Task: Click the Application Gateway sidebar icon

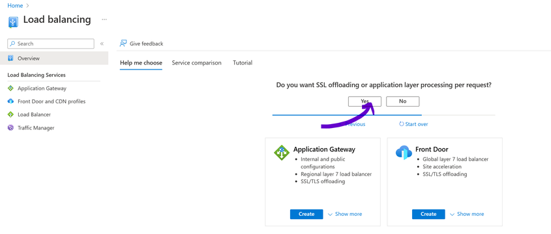Action: tap(10, 88)
